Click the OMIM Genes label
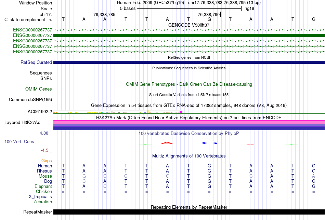The image size is (325, 220). [x=39, y=89]
